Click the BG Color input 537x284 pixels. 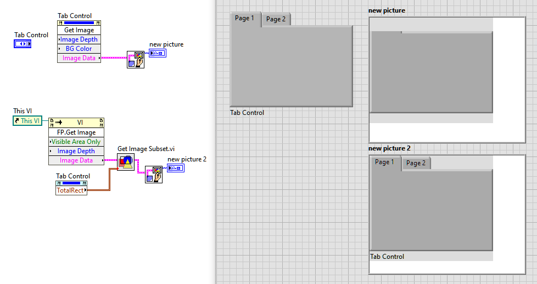pyautogui.click(x=79, y=49)
